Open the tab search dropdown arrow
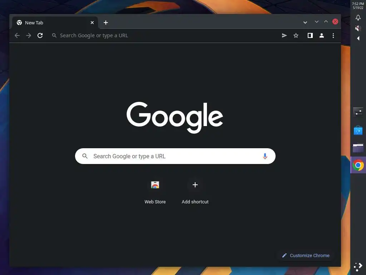Screen dimensions: 366x275 305,23
